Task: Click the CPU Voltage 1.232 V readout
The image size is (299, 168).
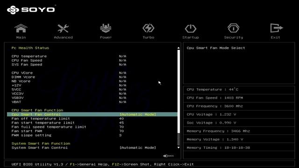Action: point(211,114)
